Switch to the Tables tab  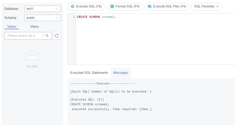pyautogui.click(x=12, y=27)
